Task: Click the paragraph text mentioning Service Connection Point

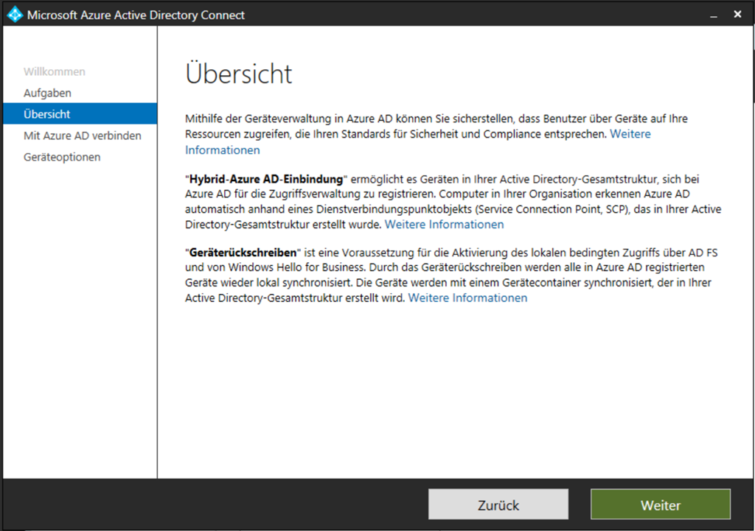Action: (442, 208)
